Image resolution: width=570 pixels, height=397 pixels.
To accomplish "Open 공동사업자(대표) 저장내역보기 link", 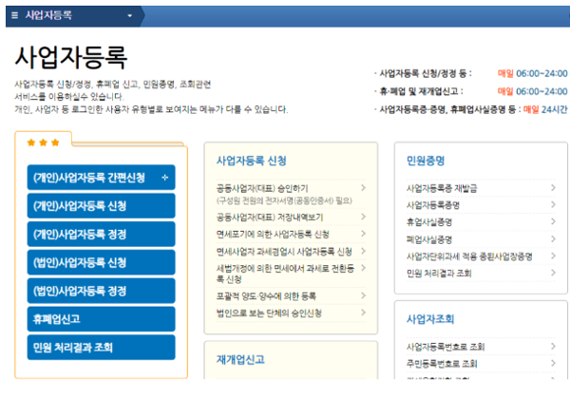I will click(270, 217).
